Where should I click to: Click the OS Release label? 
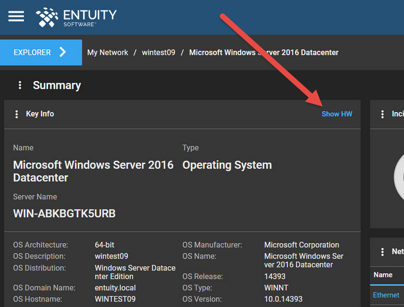pyautogui.click(x=203, y=277)
